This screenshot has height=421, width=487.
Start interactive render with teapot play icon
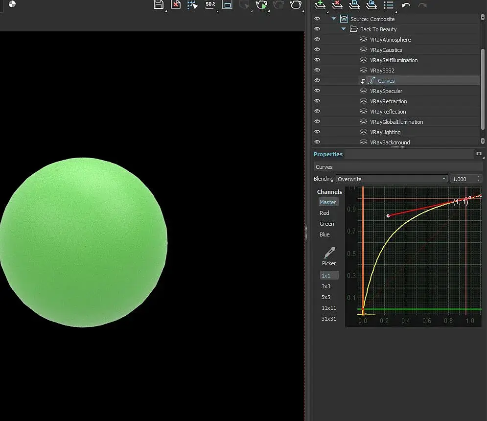[x=262, y=5]
